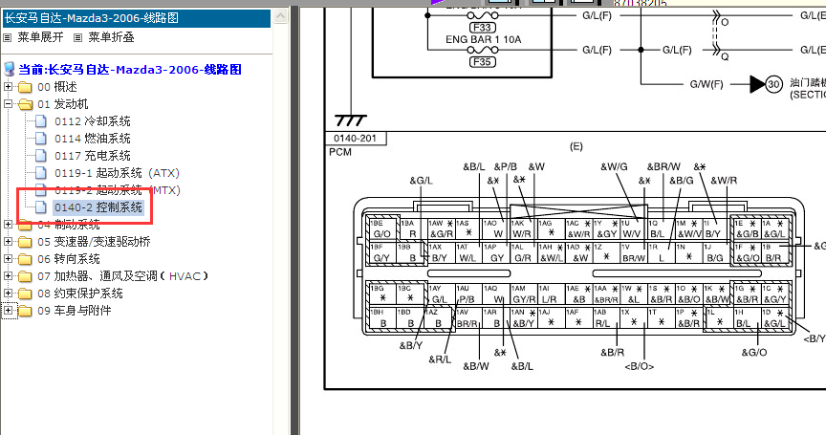826x435 pixels.
Task: Select the 05 变速器/变速驱动桥 folder
Action: click(x=94, y=242)
